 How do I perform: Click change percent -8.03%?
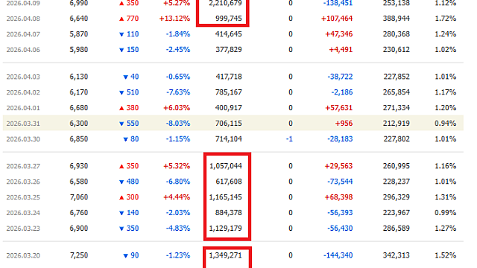click(178, 124)
